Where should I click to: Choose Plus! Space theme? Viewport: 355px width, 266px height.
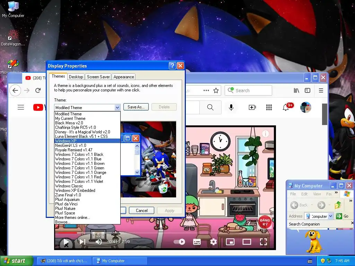(87, 213)
